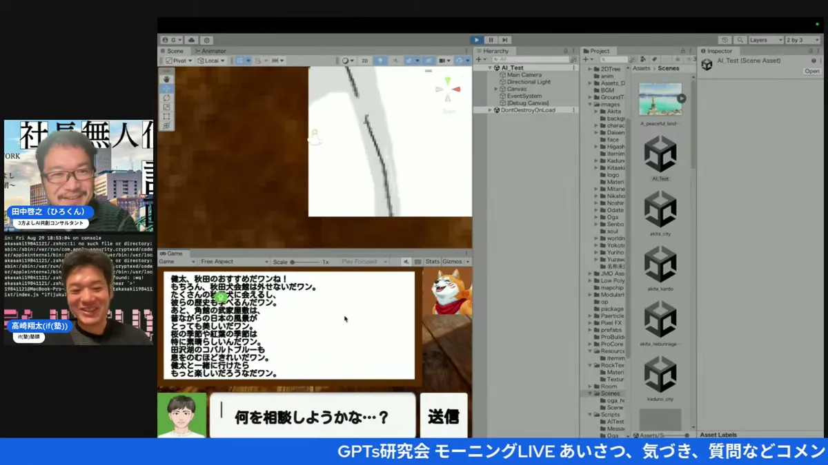
Task: Select Main Camera in Hierarchy
Action: (524, 75)
